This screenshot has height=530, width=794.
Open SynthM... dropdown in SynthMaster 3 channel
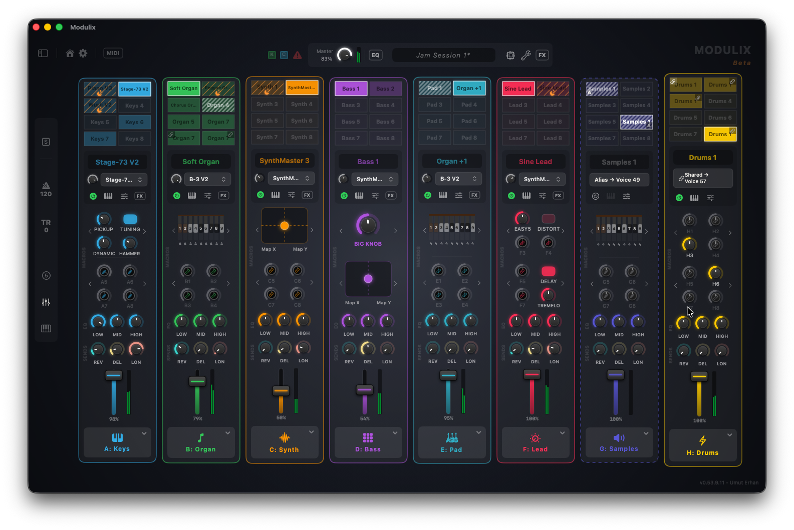click(291, 178)
